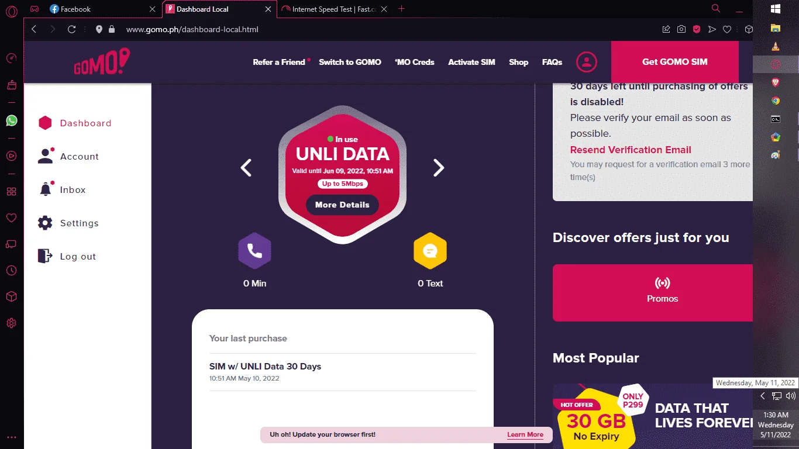Show previous plan with left arrow
This screenshot has width=799, height=449.
point(246,168)
